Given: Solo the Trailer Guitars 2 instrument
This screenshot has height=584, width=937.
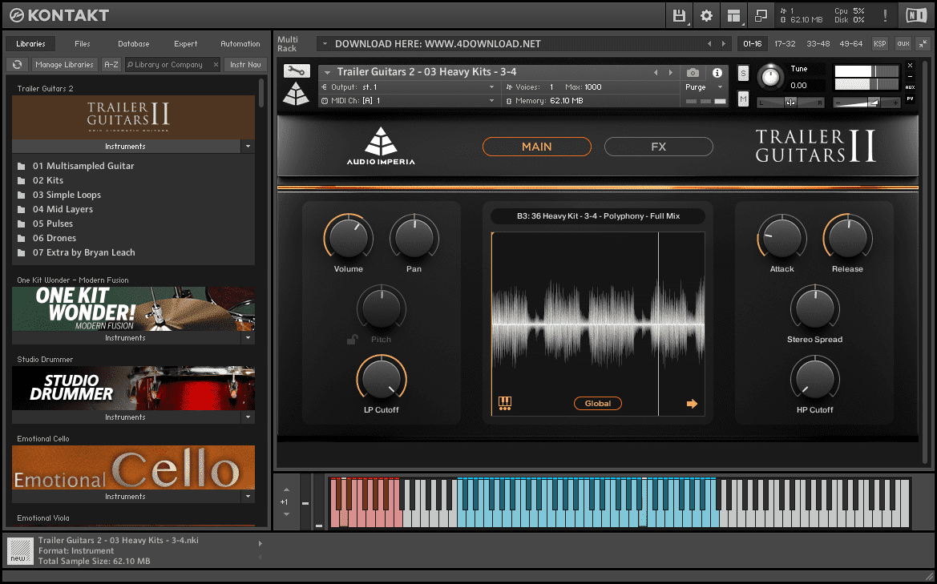Looking at the screenshot, I should [742, 72].
